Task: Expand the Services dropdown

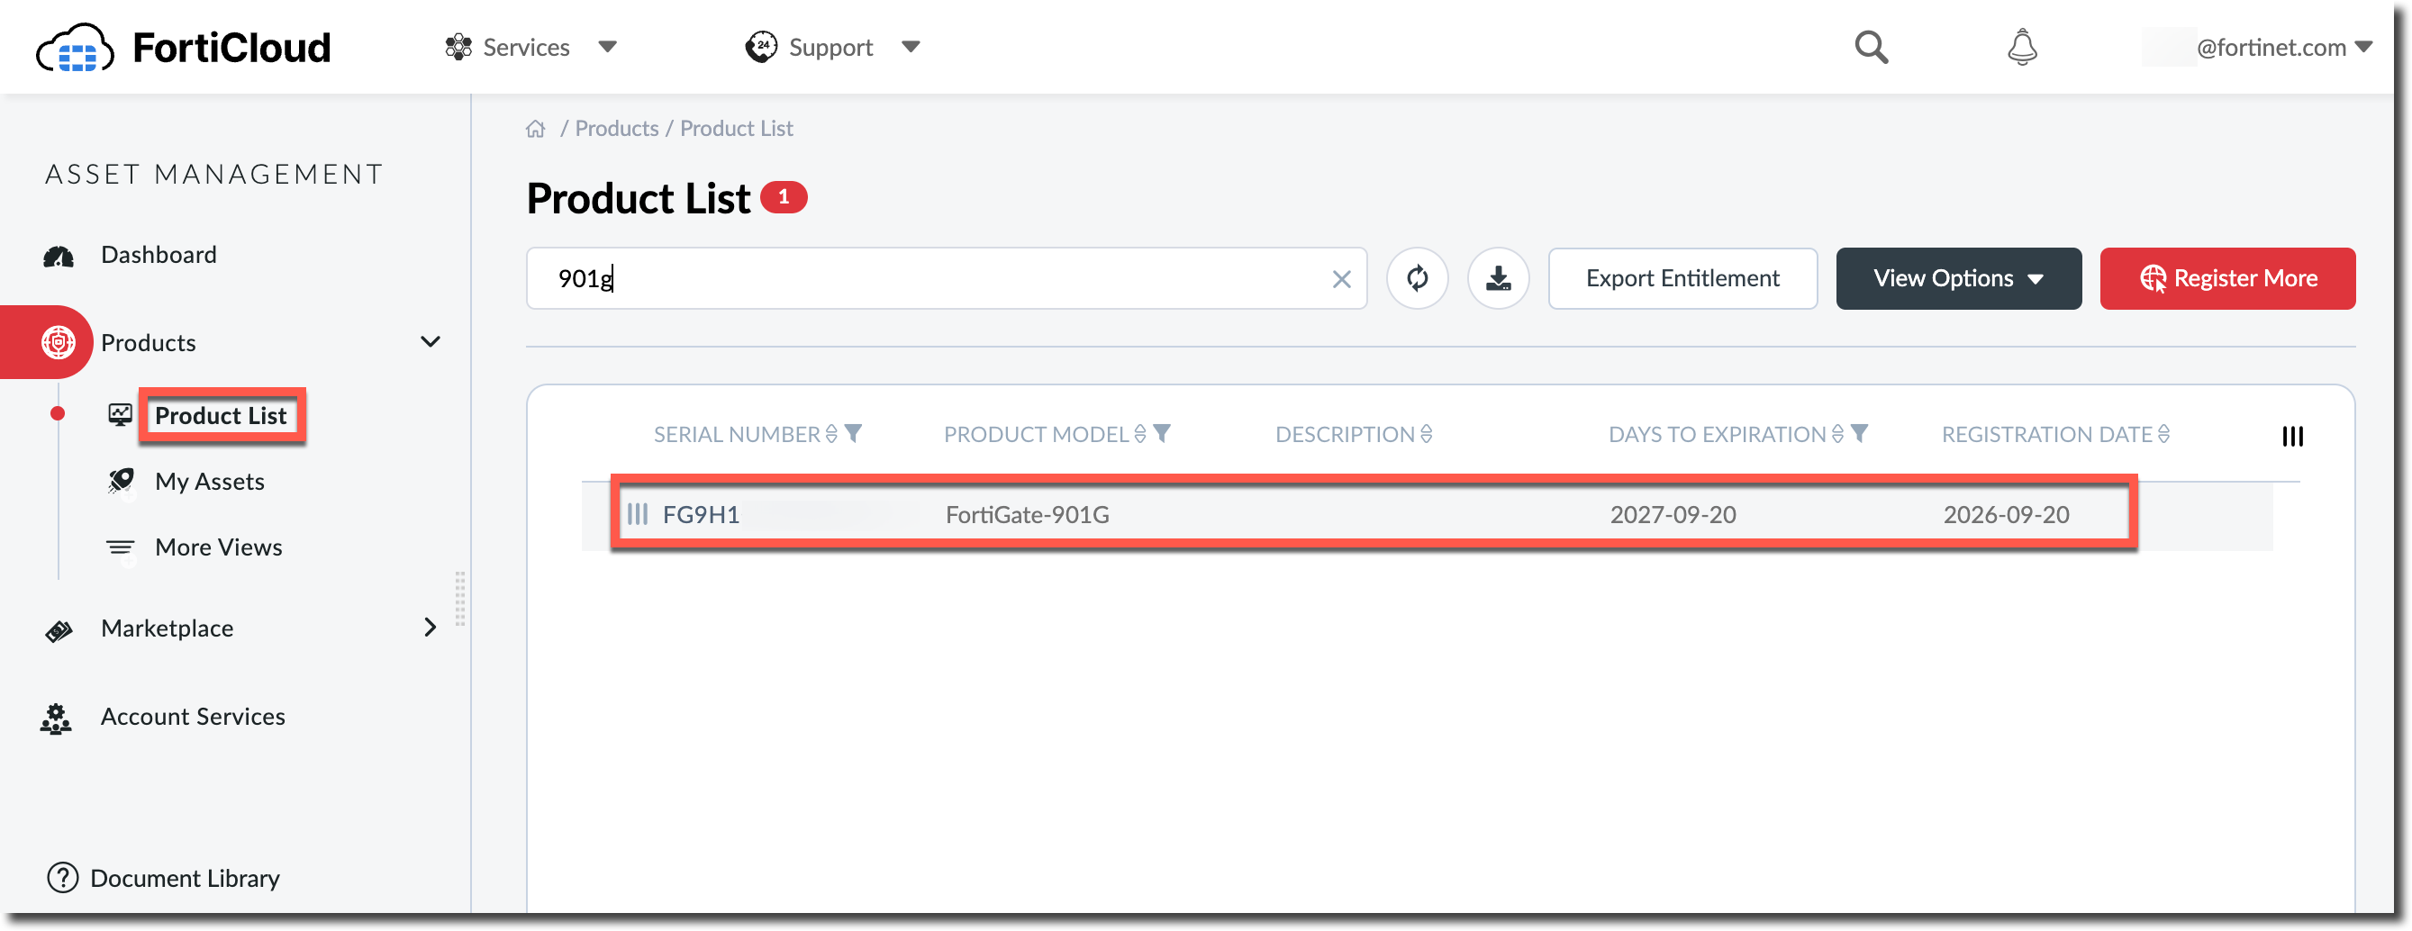Action: click(x=530, y=47)
